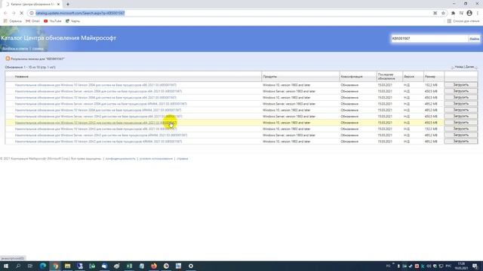The image size is (483, 271).
Task: Click the Найти search button
Action: click(475, 38)
